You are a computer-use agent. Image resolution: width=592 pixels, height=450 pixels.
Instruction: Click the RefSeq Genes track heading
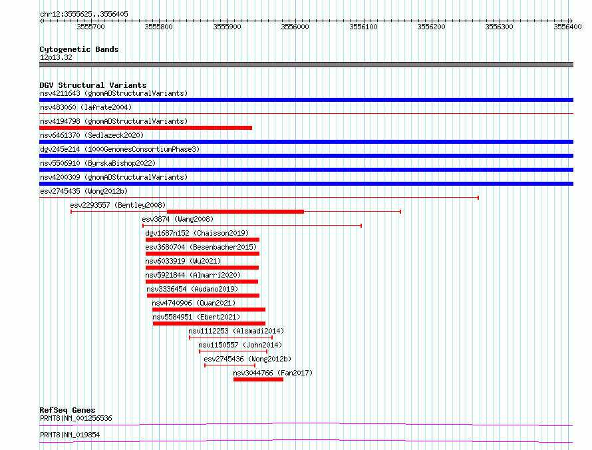click(67, 410)
